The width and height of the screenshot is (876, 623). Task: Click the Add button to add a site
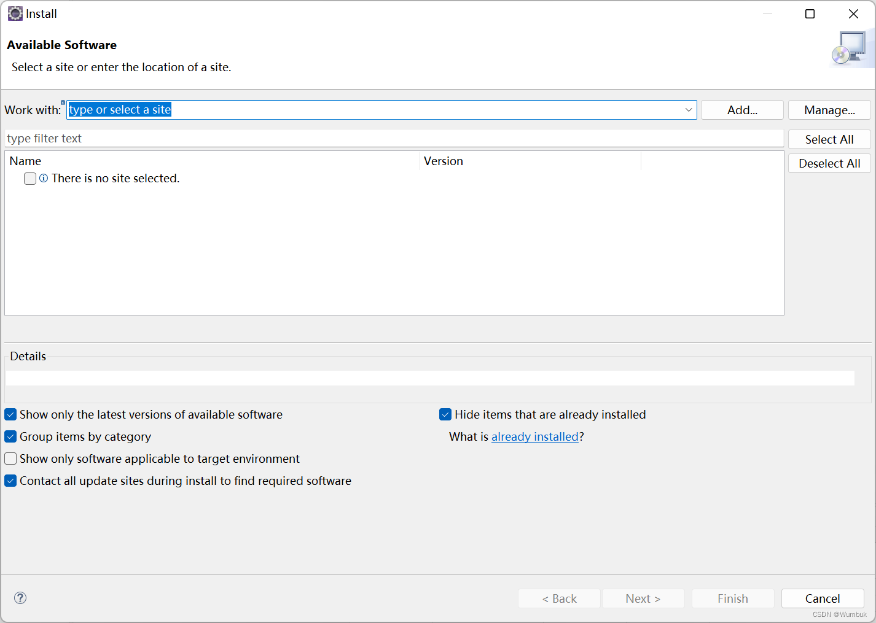(742, 110)
